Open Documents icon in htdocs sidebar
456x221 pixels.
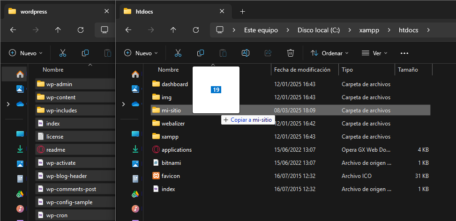tap(135, 178)
